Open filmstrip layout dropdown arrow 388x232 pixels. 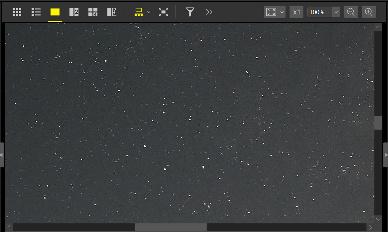[x=149, y=12]
